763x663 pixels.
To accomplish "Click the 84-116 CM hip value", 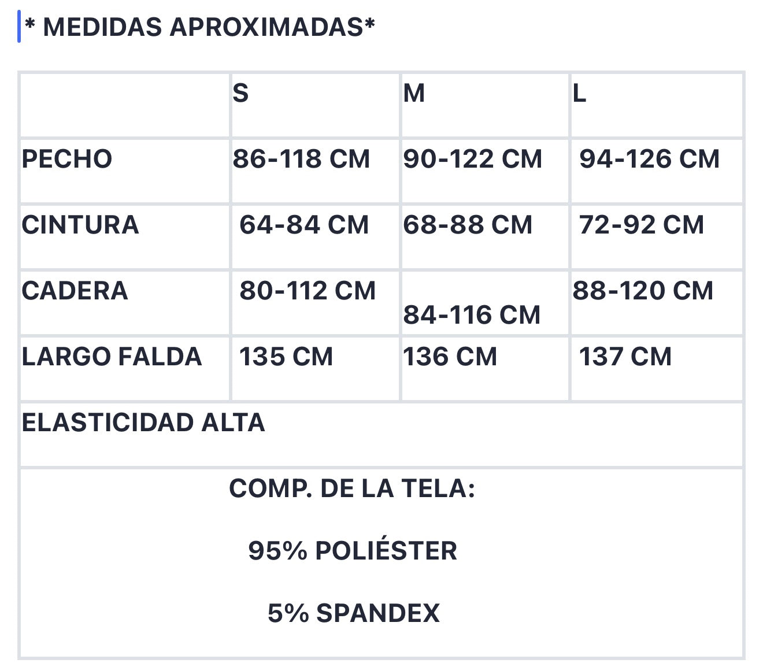I will coord(472,315).
